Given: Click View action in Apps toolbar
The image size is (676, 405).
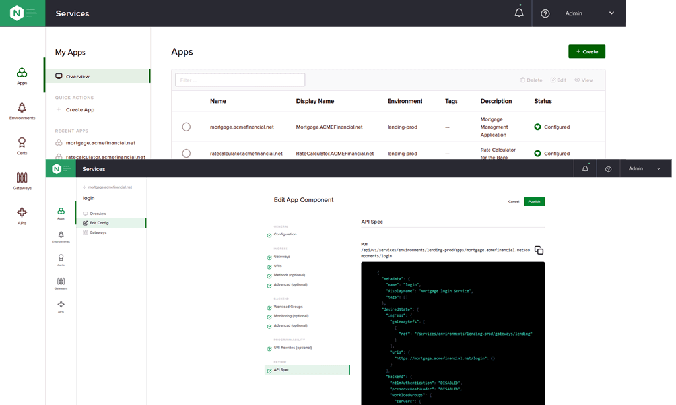Looking at the screenshot, I should point(584,80).
